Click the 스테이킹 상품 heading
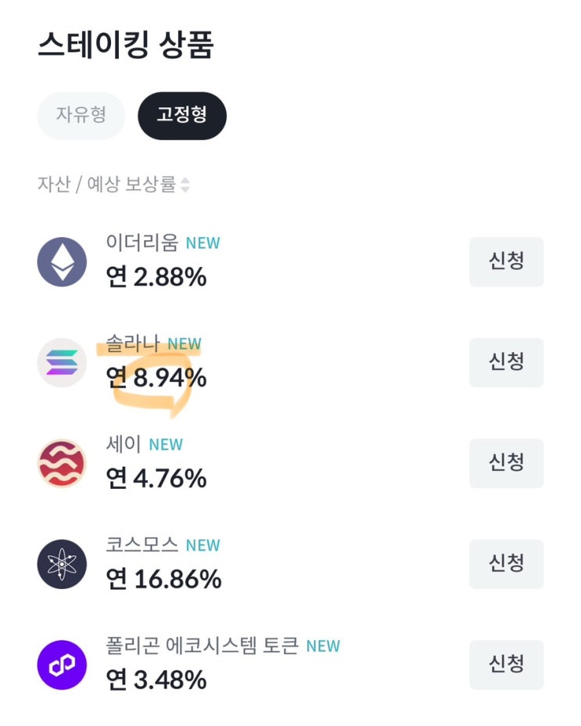Viewport: 581px width, 726px height. [x=125, y=45]
